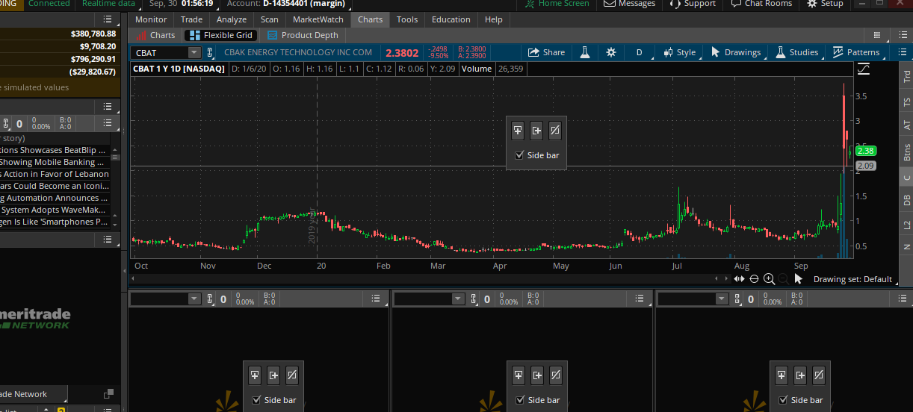Open the Style dropdown menu
Image resolution: width=913 pixels, height=412 pixels.
tap(679, 52)
